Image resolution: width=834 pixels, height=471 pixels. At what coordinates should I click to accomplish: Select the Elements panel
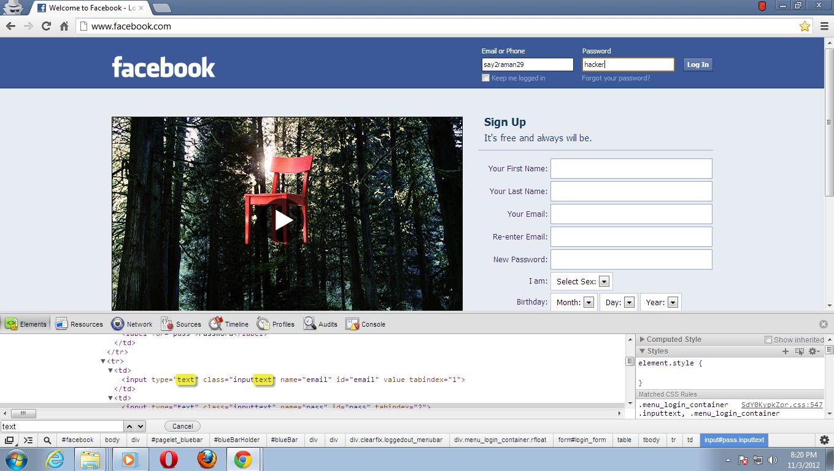[x=26, y=324]
